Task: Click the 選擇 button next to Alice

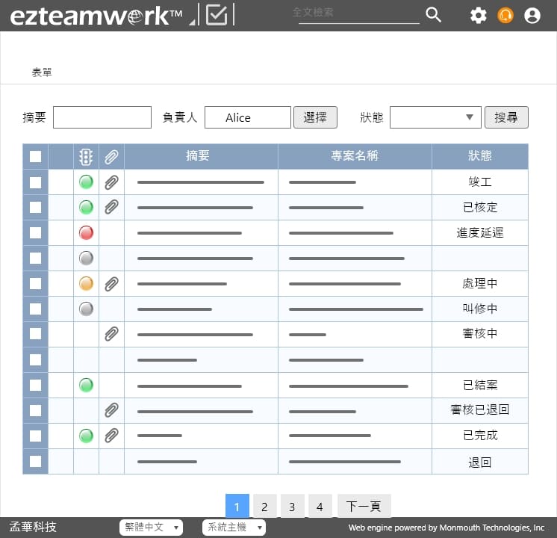Action: click(315, 117)
